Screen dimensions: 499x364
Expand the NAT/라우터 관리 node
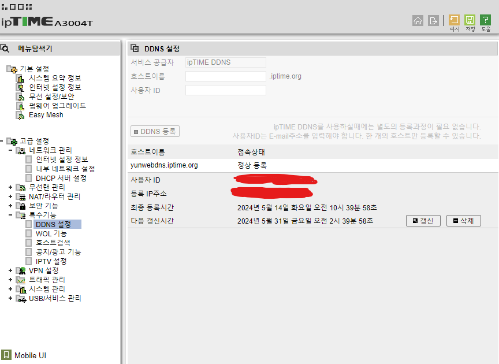point(10,196)
